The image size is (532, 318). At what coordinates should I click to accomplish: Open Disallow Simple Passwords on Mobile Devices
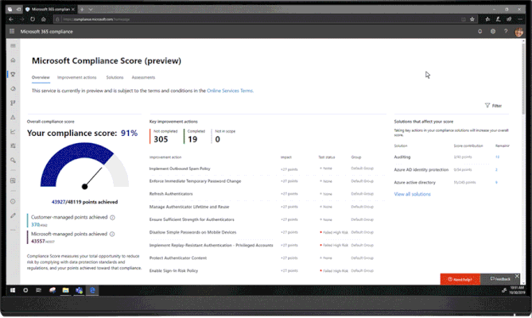click(x=192, y=232)
